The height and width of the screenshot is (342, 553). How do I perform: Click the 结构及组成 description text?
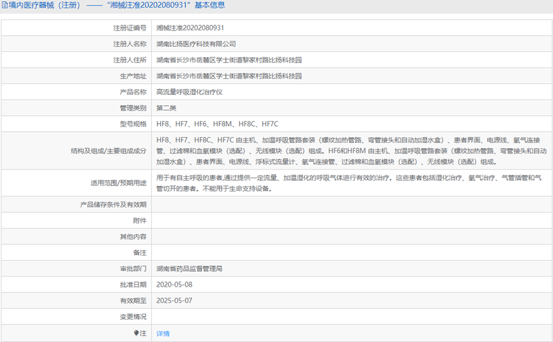351,151
